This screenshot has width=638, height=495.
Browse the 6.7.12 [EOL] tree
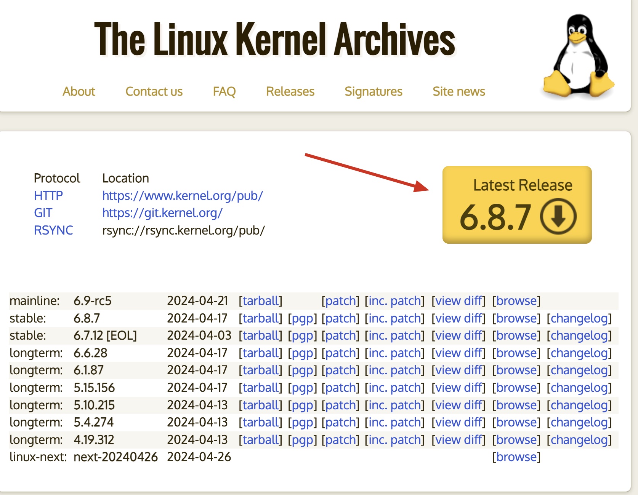click(516, 335)
